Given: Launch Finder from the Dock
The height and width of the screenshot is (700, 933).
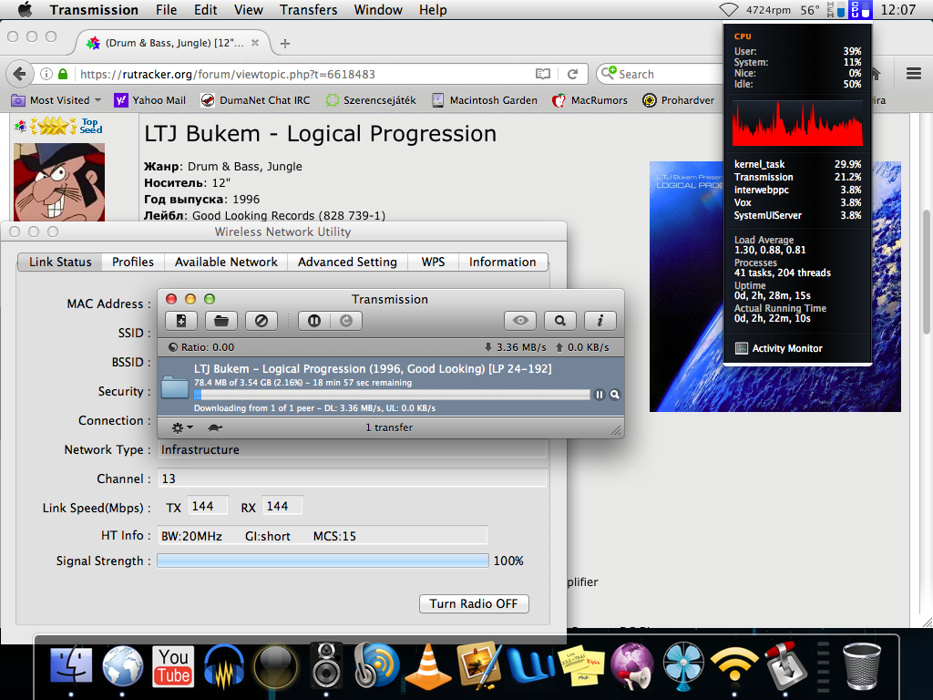Looking at the screenshot, I should pyautogui.click(x=71, y=664).
